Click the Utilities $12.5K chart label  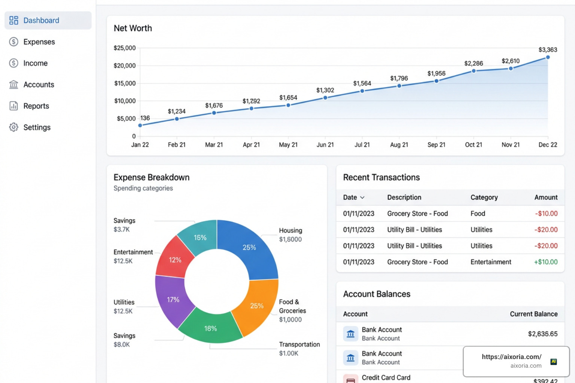(x=124, y=306)
